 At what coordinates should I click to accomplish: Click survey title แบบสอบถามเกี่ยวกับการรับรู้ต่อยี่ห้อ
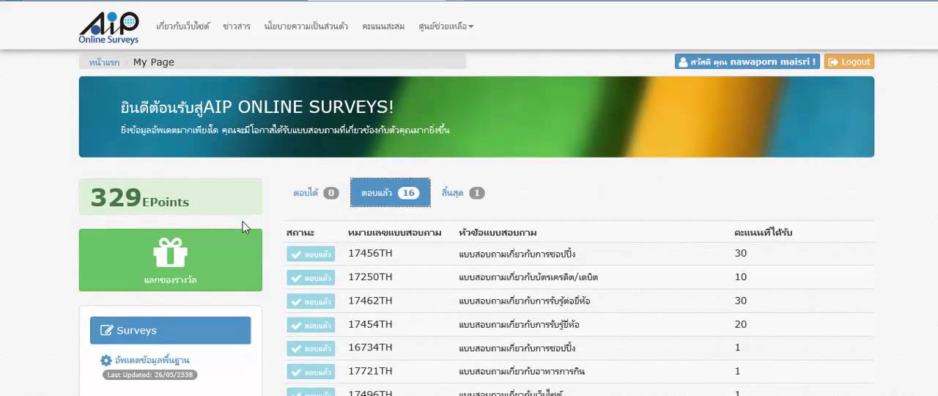525,301
